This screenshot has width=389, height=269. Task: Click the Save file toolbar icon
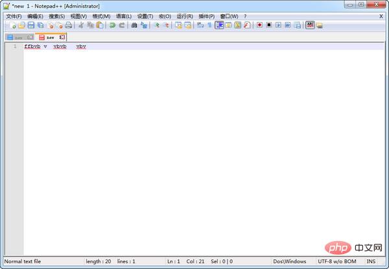click(x=30, y=25)
